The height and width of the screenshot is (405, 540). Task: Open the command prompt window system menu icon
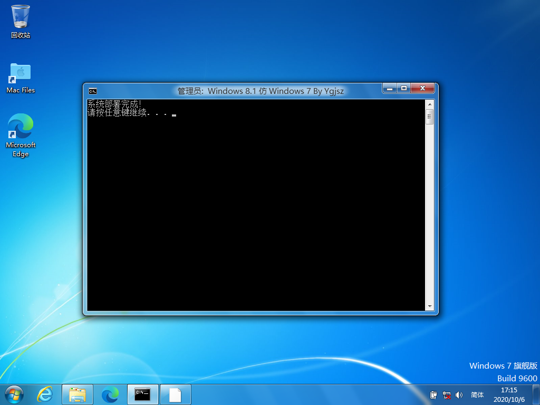point(93,91)
